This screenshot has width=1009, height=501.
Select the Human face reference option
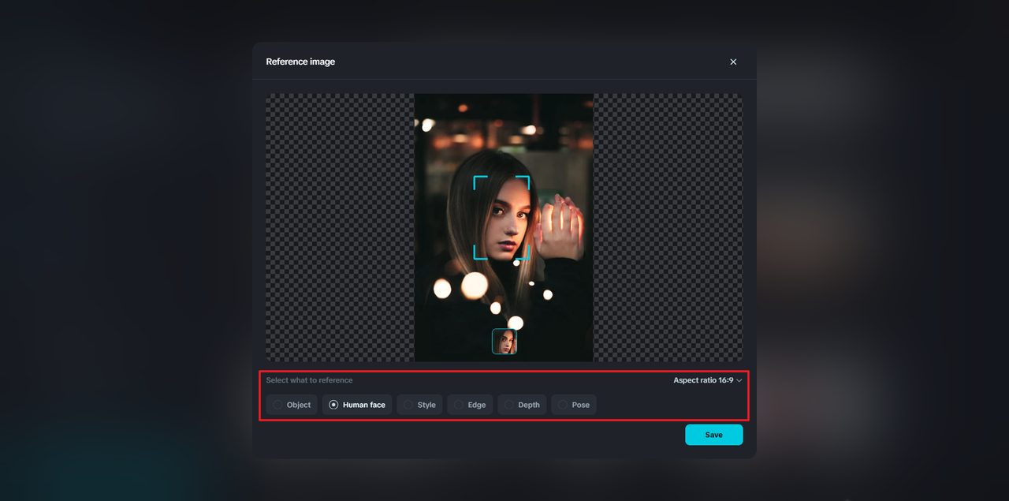[x=357, y=405]
